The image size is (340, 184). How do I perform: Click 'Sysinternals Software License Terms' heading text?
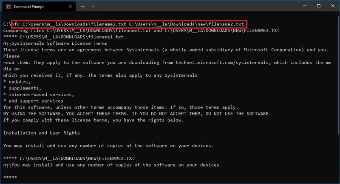[x=59, y=43]
